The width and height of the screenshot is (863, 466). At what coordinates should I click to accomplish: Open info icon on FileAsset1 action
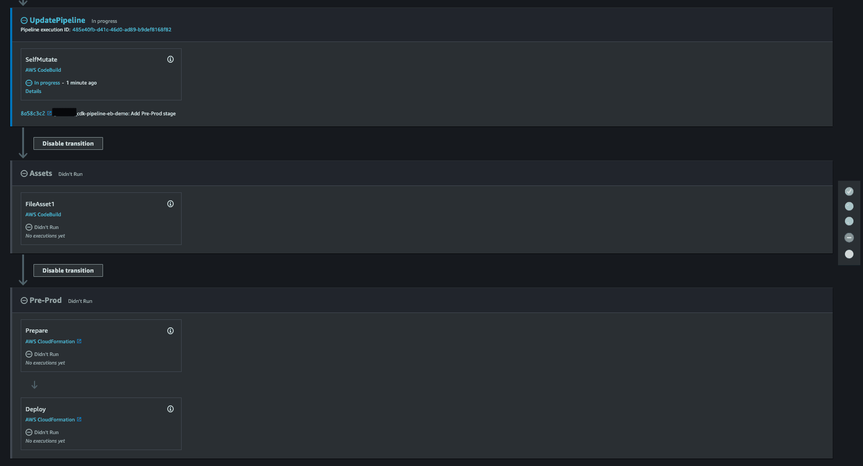coord(170,204)
